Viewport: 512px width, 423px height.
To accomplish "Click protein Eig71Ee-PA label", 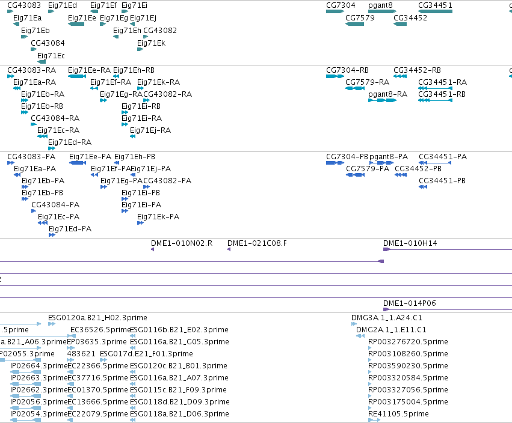I will coord(90,157).
